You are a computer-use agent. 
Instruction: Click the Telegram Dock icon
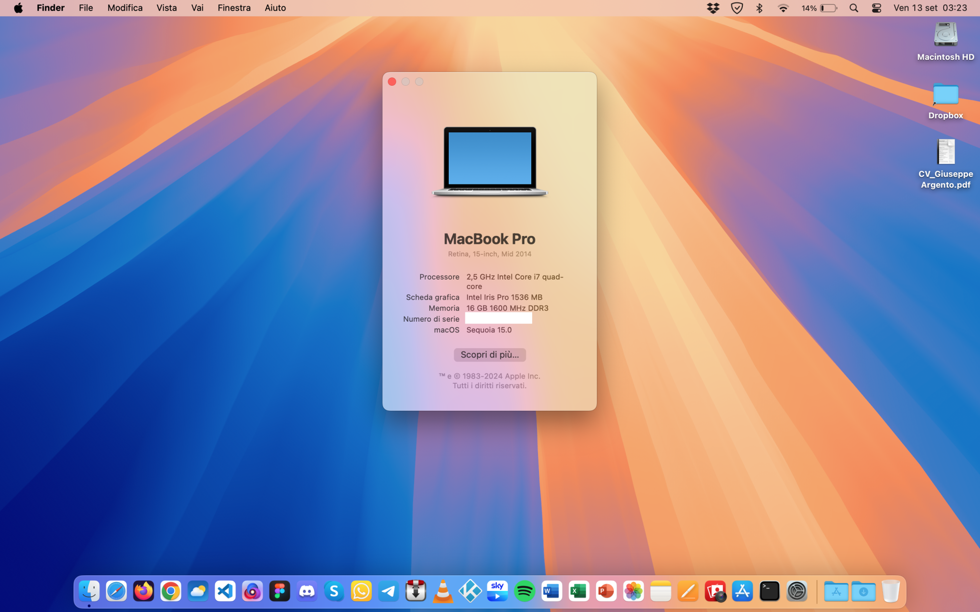(x=389, y=591)
